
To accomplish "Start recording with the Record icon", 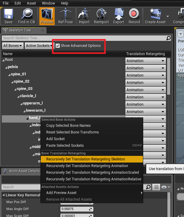I will click(134, 14).
